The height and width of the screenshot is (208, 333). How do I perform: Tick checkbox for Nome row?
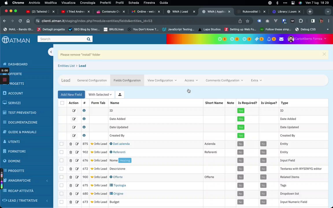tap(61, 160)
